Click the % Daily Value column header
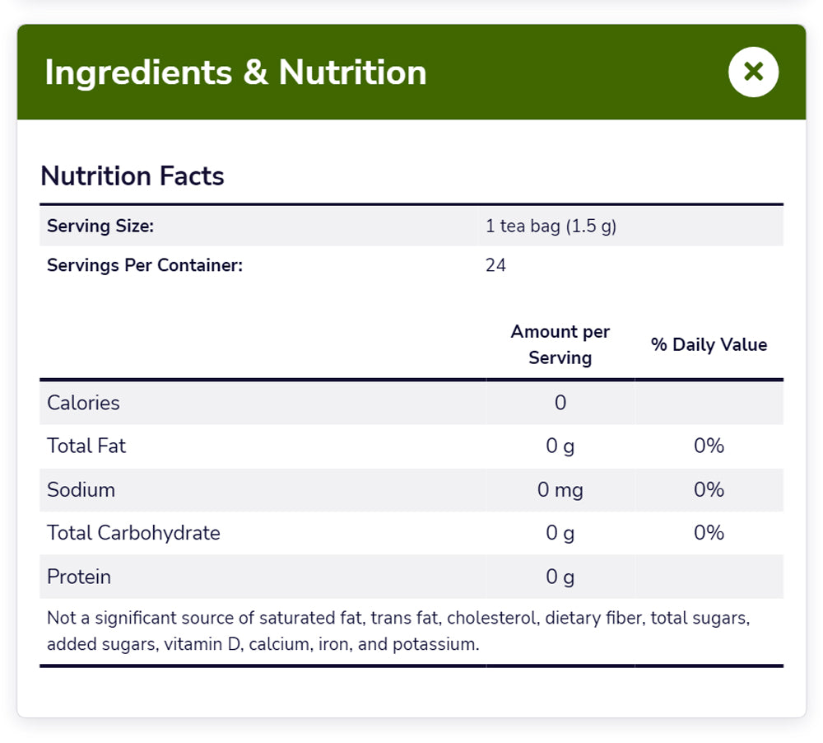The image size is (823, 743). tap(709, 344)
